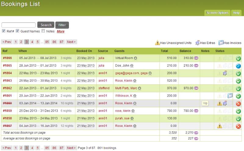The width and height of the screenshot is (244, 151).
Task: Open source link julia in row #1865
Action: pyautogui.click(x=101, y=65)
